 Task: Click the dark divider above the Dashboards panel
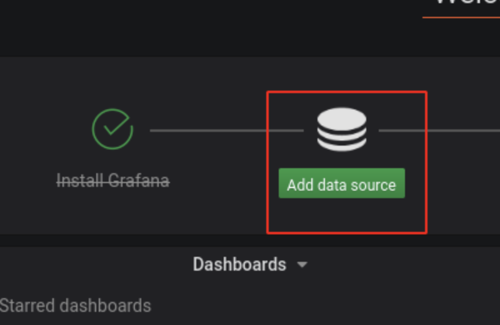(x=250, y=241)
